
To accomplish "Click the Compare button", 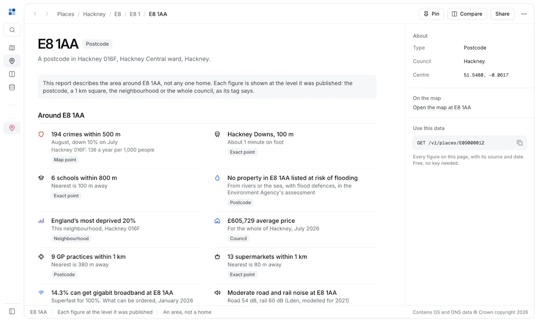I will pos(467,14).
